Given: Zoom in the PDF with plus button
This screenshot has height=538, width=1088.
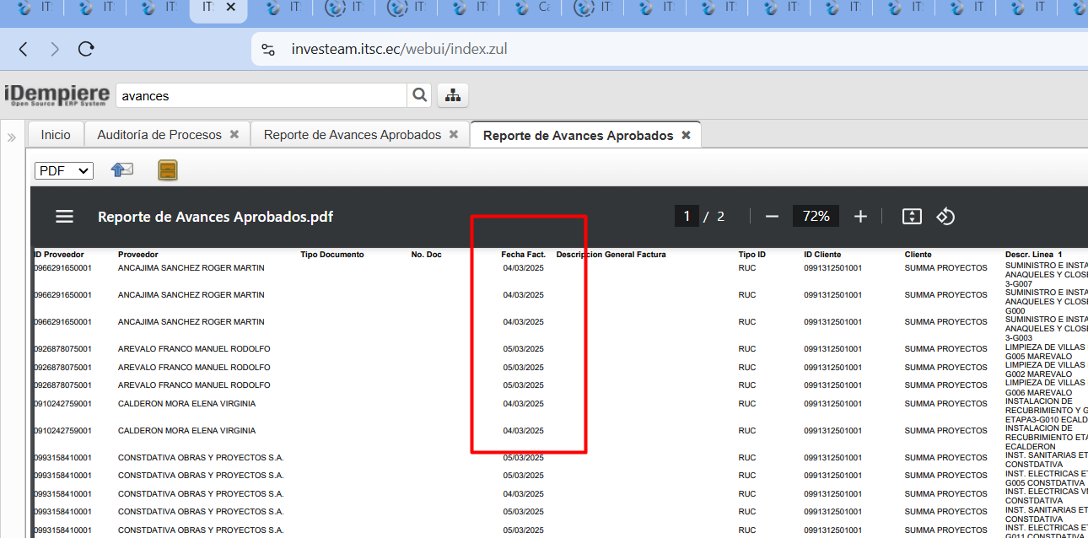Looking at the screenshot, I should point(860,217).
